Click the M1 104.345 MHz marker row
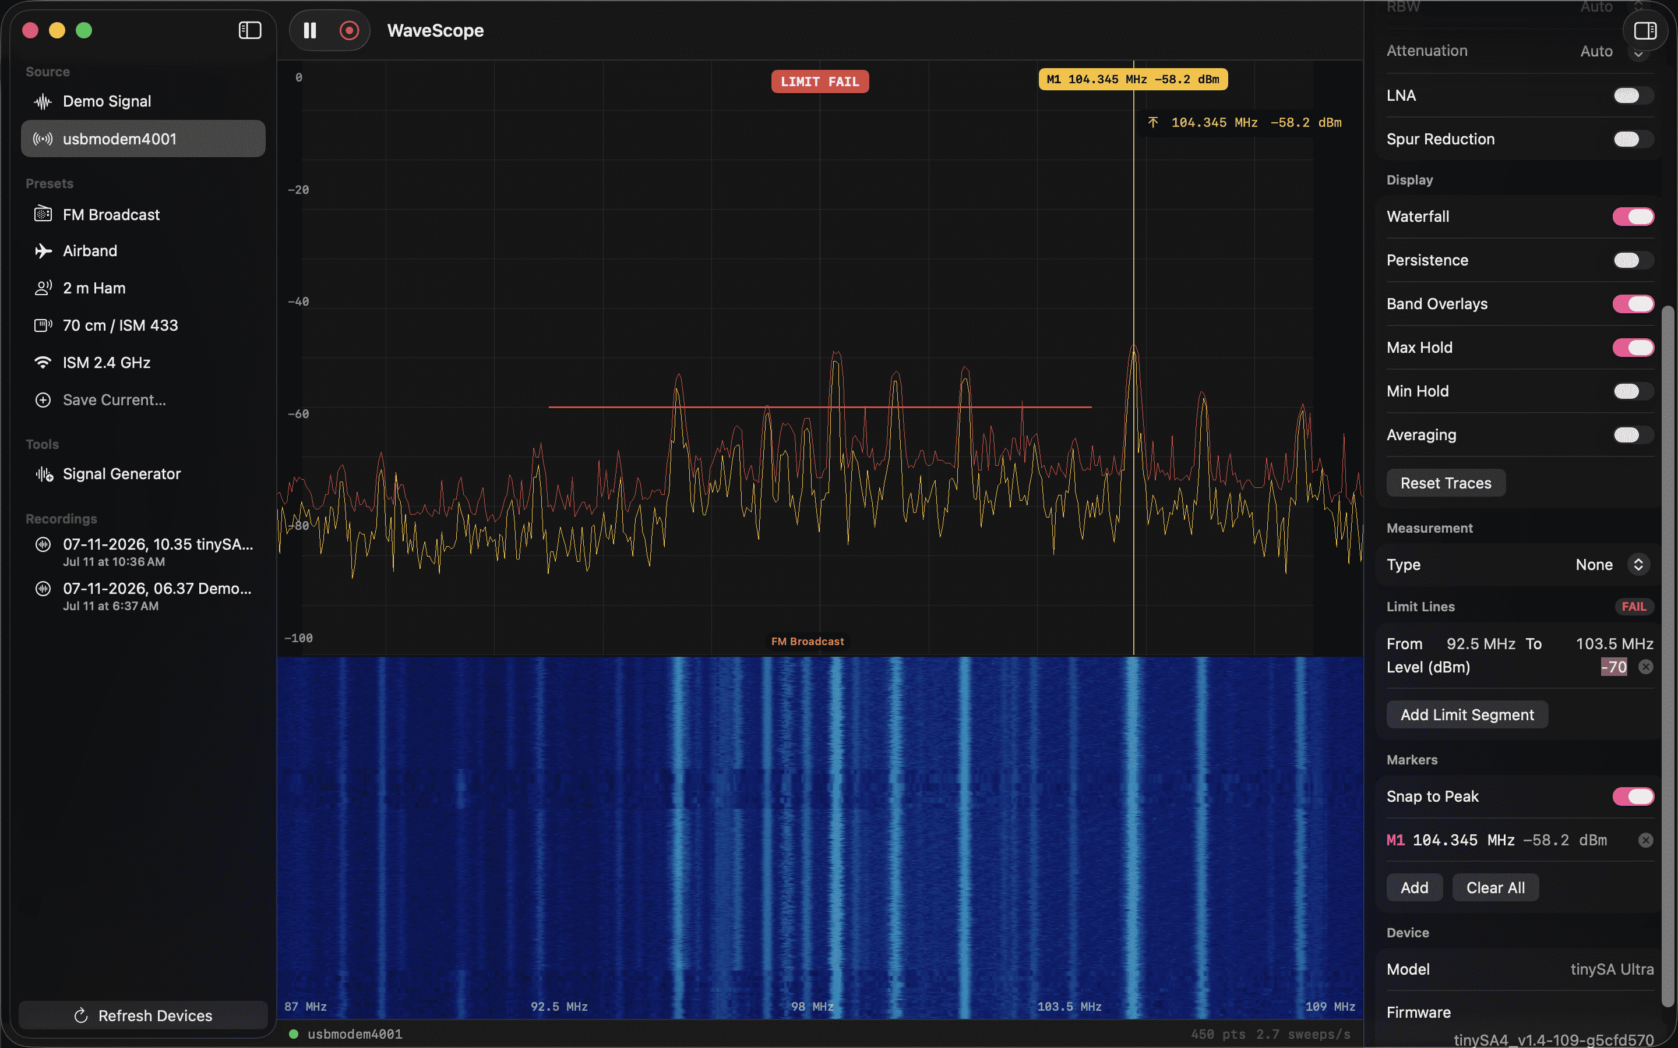The width and height of the screenshot is (1678, 1048). (x=1519, y=840)
